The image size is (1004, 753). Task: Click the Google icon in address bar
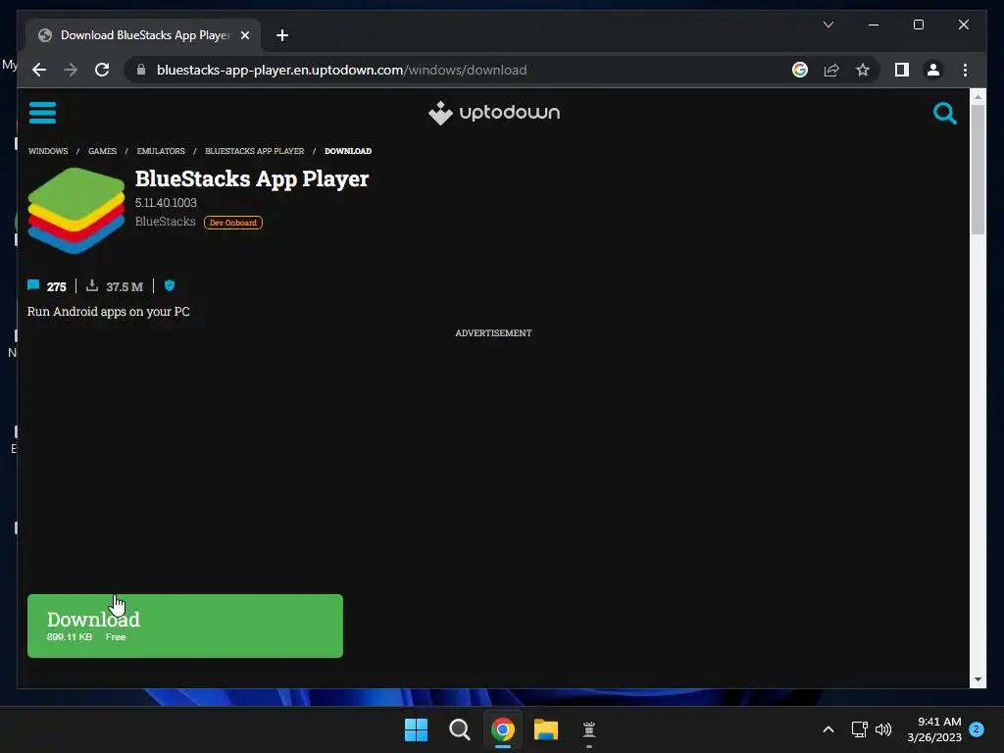click(x=800, y=70)
